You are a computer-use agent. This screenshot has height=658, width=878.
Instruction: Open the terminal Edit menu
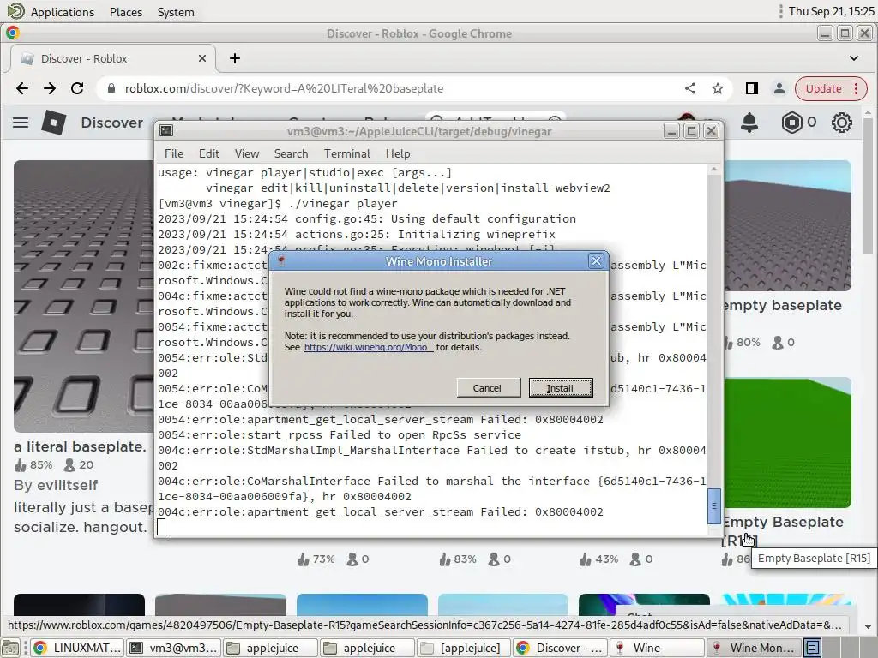[209, 153]
